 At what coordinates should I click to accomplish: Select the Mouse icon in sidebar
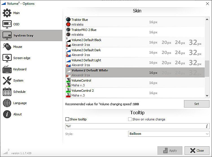tap(7, 47)
